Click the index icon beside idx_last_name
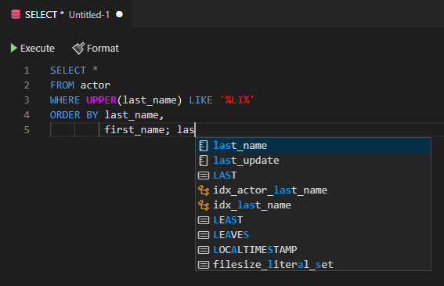Screen dimensions: 444x286 pos(204,205)
